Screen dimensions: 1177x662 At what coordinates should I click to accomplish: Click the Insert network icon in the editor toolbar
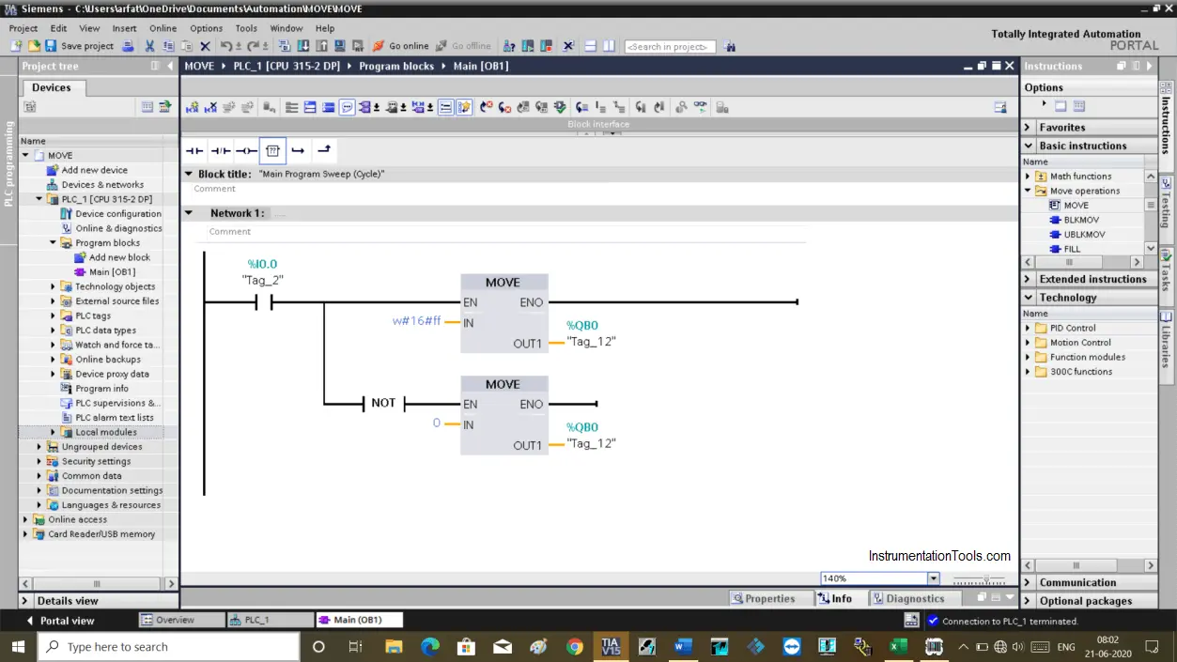coord(193,107)
